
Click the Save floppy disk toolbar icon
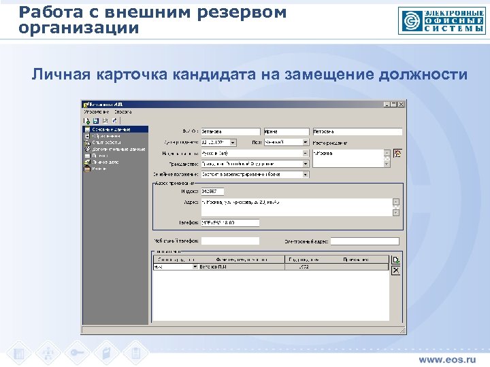(96, 121)
